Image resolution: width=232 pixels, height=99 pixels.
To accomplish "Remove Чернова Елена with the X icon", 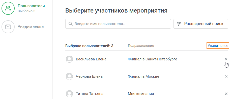I will coord(226,76).
